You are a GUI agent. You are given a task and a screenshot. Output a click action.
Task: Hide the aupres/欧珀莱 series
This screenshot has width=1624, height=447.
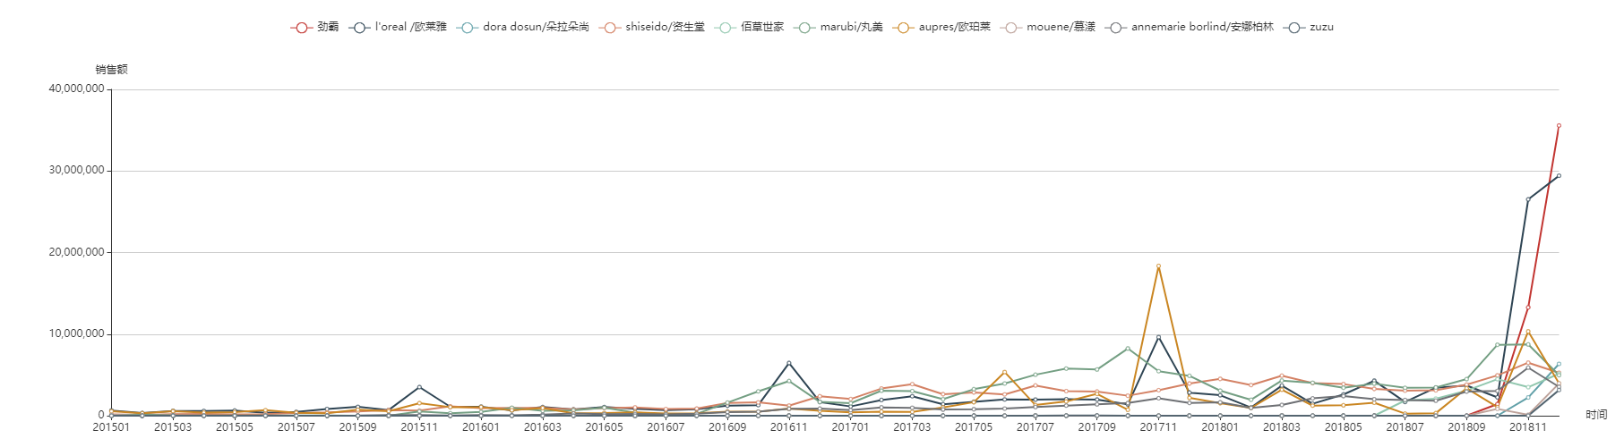pyautogui.click(x=941, y=28)
